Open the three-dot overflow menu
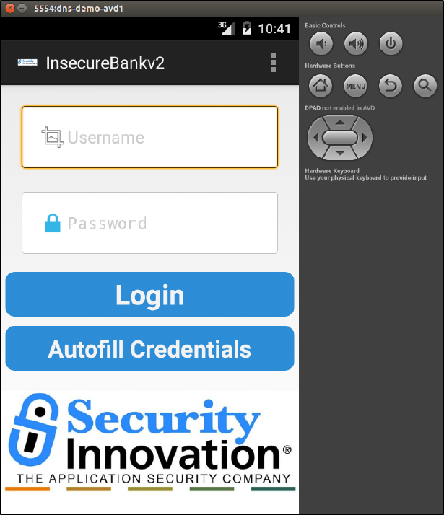 tap(273, 63)
